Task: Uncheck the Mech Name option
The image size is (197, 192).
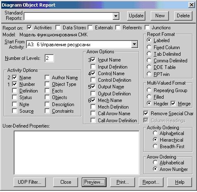Action: (93, 100)
